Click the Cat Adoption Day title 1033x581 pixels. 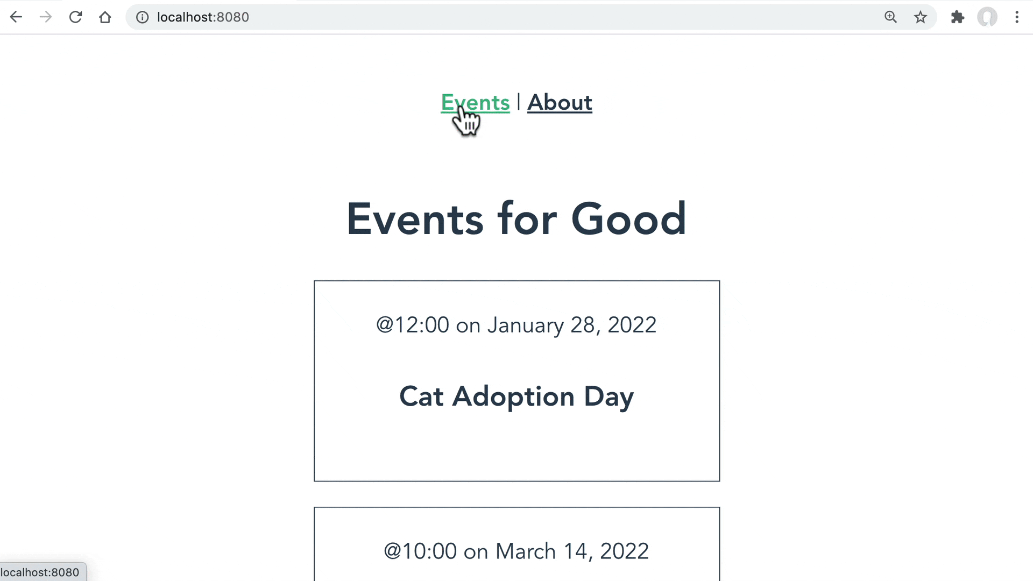(x=516, y=397)
